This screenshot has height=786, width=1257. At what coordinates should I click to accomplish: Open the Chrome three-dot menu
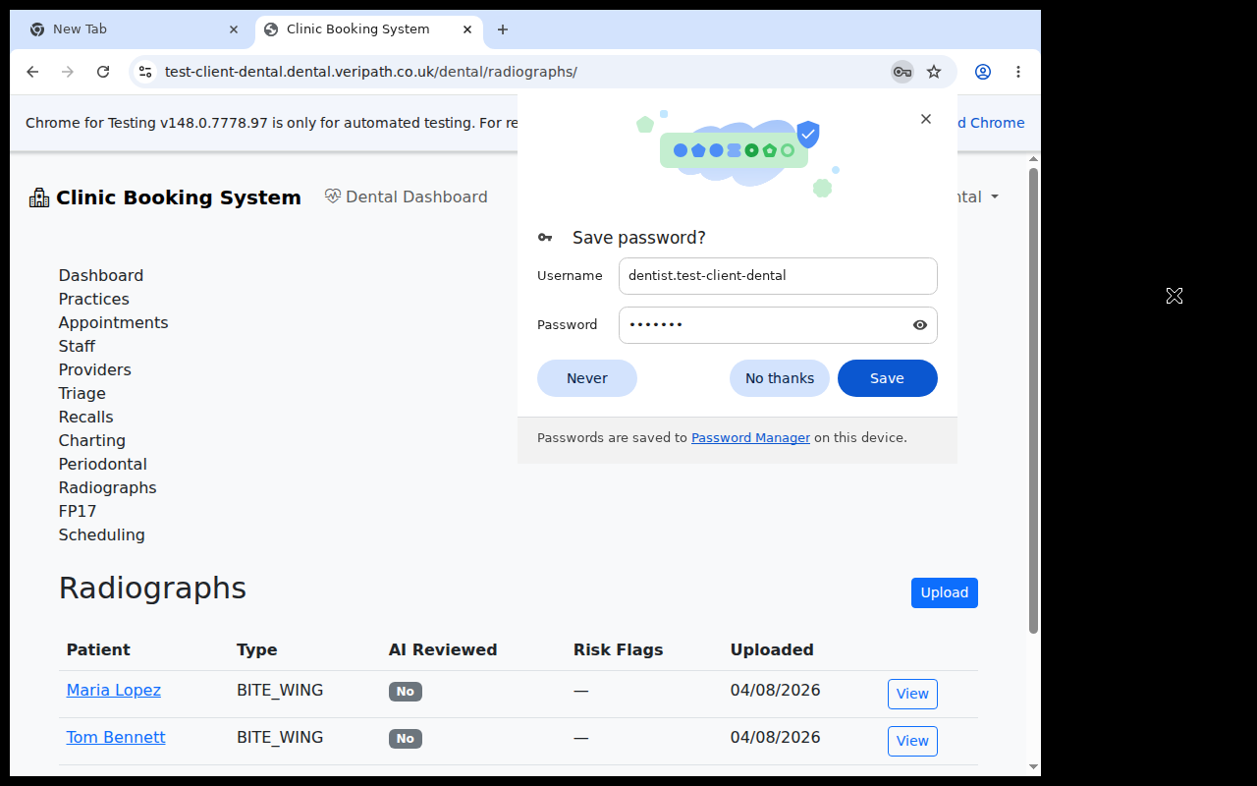coord(1018,72)
